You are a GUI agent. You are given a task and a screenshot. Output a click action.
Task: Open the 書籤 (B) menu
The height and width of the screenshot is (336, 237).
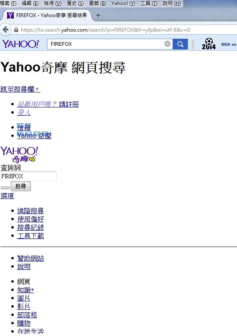pos(97,3)
